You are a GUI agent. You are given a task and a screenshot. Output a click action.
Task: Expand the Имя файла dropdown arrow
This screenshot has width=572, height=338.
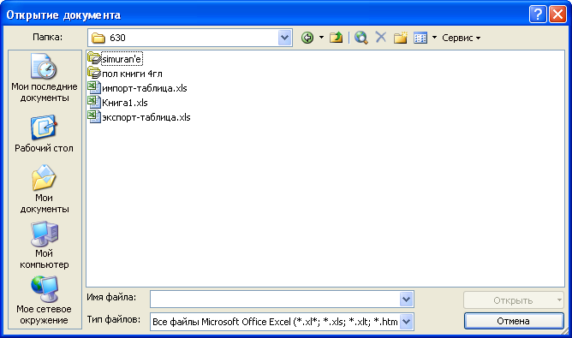point(407,299)
